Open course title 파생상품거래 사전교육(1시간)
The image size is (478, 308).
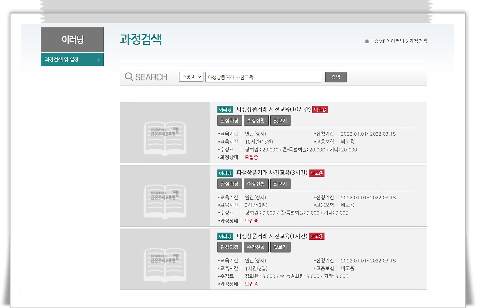272,236
